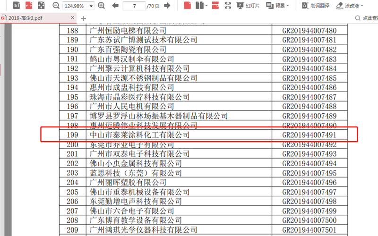
Task: Click company 惠州市成盅科技有限公司
Action: pyautogui.click(x=132, y=87)
